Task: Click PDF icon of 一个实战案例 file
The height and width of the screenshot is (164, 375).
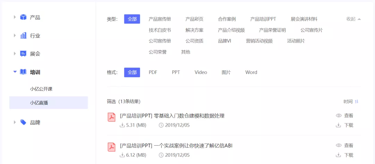Action: point(111,147)
